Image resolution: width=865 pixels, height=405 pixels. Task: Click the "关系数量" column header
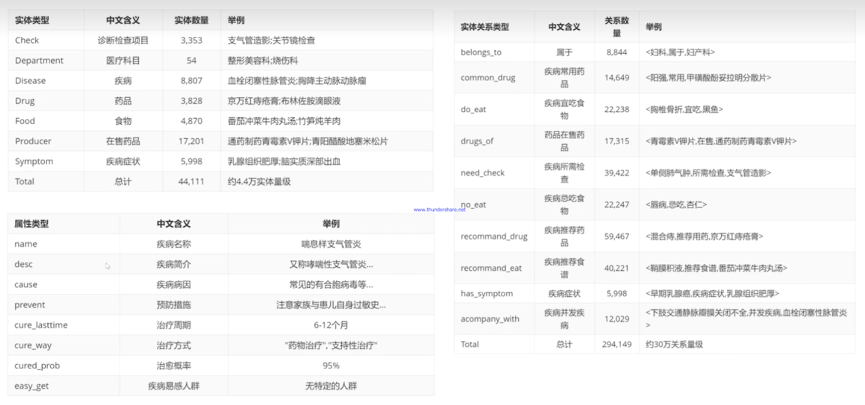(x=616, y=27)
